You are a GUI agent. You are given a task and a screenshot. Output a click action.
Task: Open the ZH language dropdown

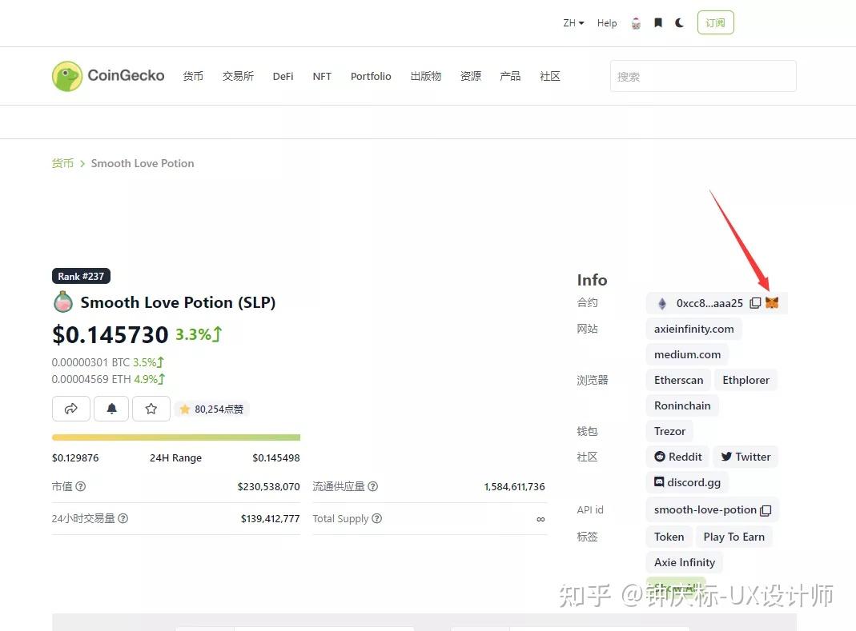[573, 23]
